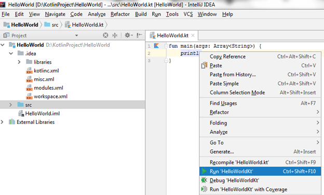Click the 'fun main' code on line 1
This screenshot has width=324, height=195.
pos(181,46)
